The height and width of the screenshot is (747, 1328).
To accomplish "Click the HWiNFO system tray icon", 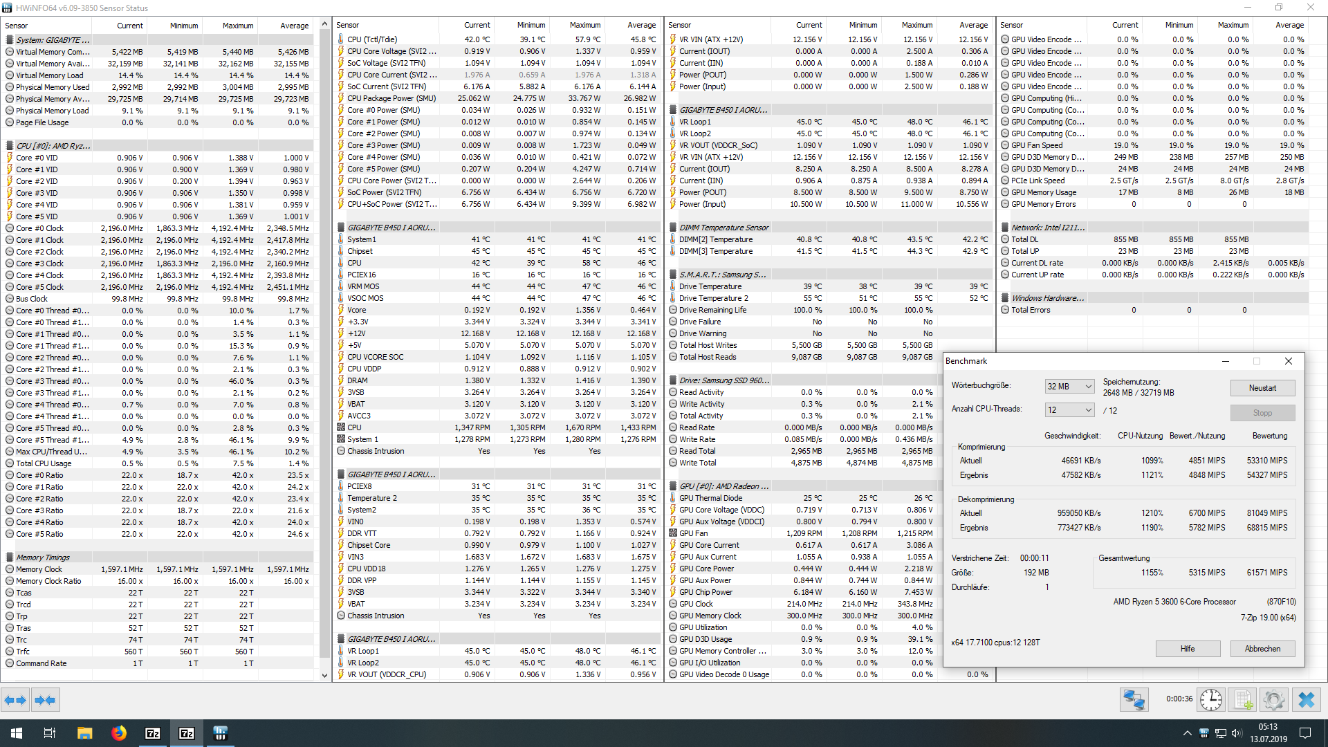I will (1203, 733).
